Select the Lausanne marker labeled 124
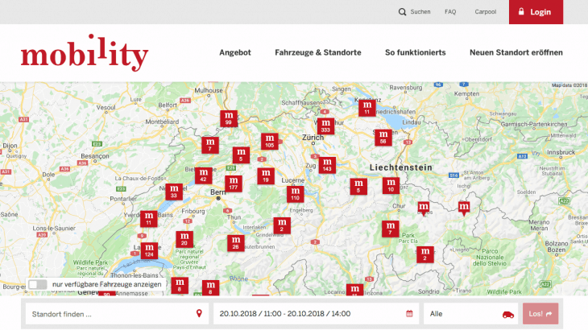The width and height of the screenshot is (588, 330). [149, 250]
